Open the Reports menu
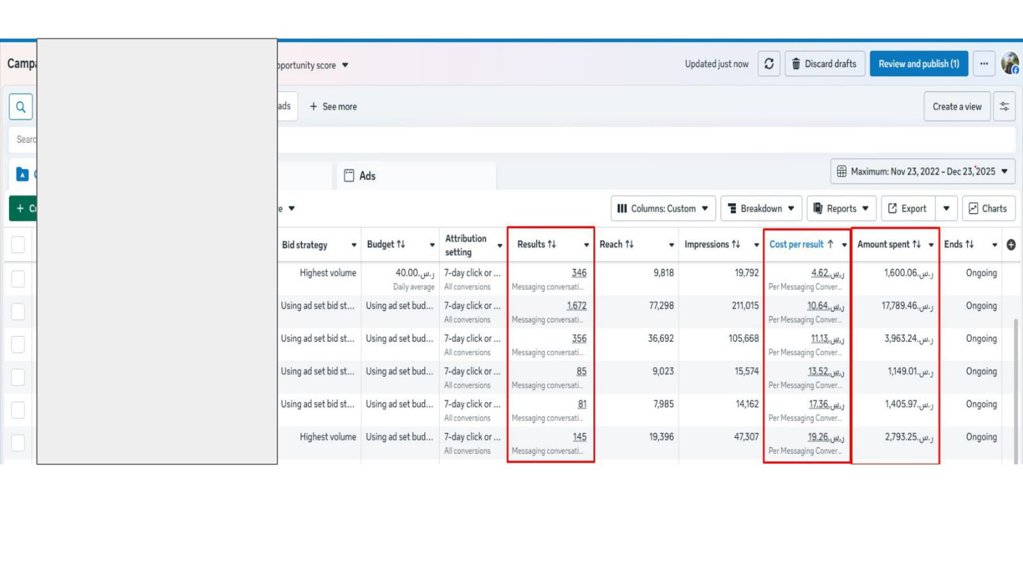Screen dimensions: 1023x575 [841, 208]
